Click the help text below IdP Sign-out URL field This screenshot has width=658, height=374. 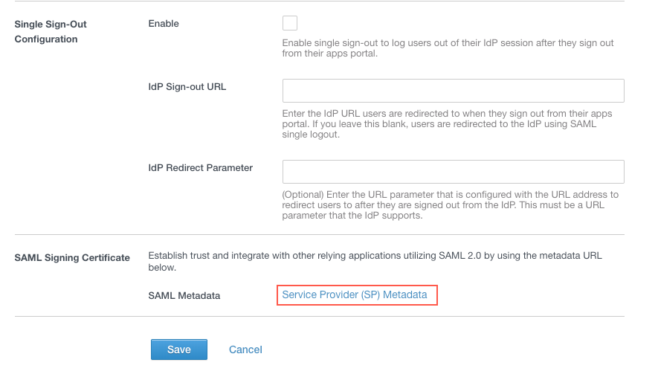pyautogui.click(x=448, y=124)
